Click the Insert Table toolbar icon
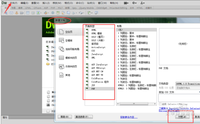 coord(28,13)
